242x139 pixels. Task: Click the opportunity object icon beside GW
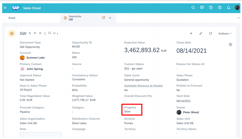coord(12,33)
